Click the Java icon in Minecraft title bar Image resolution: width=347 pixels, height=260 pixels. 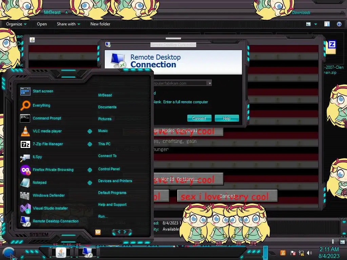pyautogui.click(x=32, y=40)
